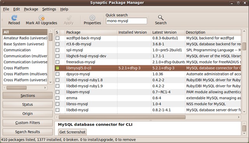Show the Search Results view
The image size is (249, 143).
point(28,132)
